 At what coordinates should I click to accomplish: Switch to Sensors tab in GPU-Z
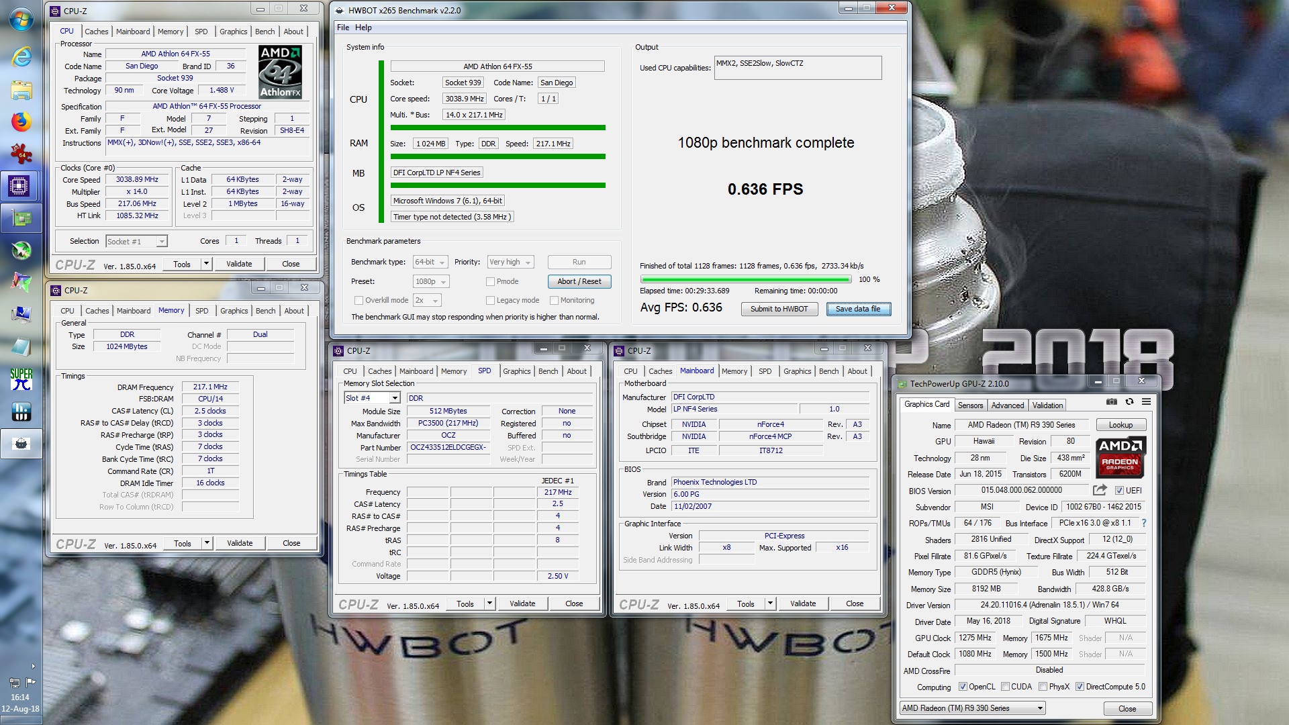tap(970, 405)
